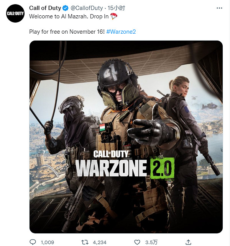
Task: Click the parachute emoji in the tweet
Action: click(x=114, y=16)
